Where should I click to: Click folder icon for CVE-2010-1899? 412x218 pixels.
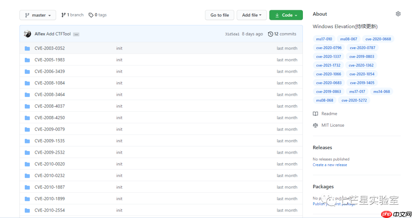point(27,199)
